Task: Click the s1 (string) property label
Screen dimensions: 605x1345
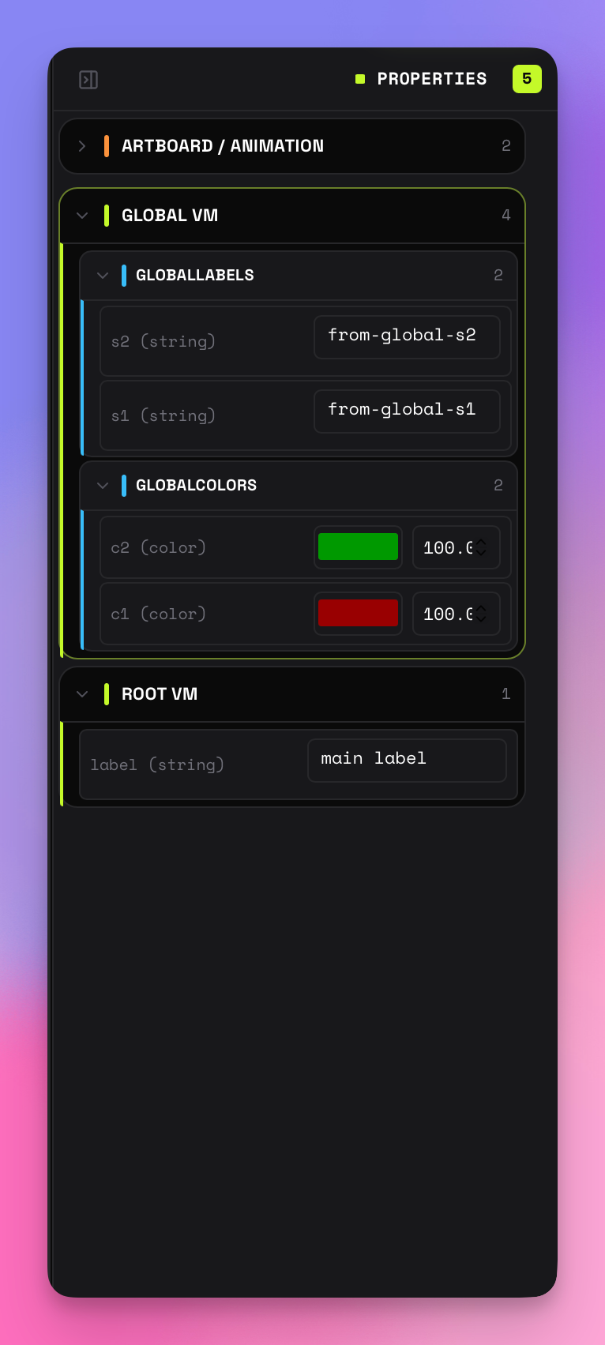Action: tap(163, 415)
